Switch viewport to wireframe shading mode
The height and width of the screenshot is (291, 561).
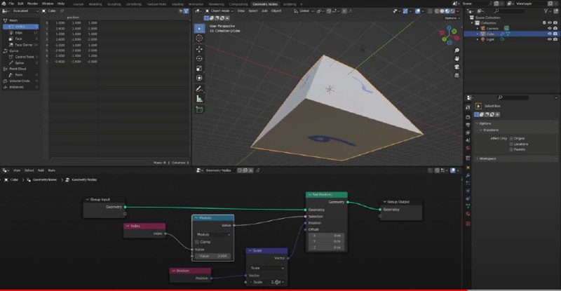pos(437,11)
